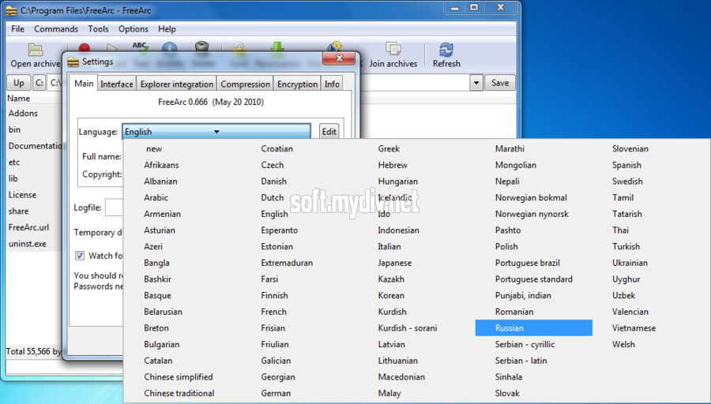This screenshot has width=711, height=404.
Task: Switch to the Encryption tab
Action: click(297, 84)
